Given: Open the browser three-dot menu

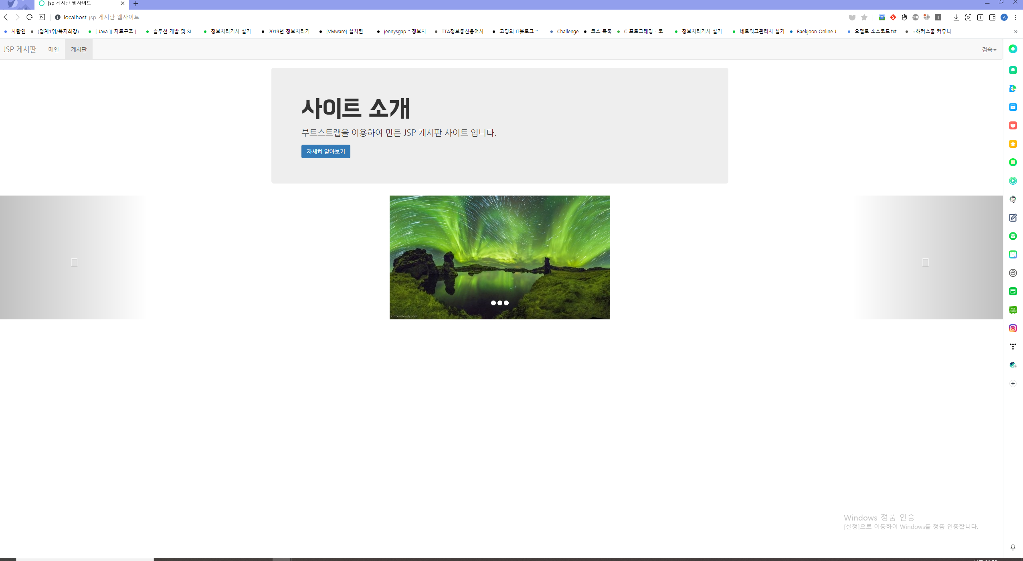Looking at the screenshot, I should (1016, 17).
